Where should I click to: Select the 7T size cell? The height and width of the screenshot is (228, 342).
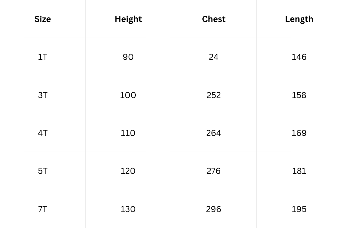43,209
